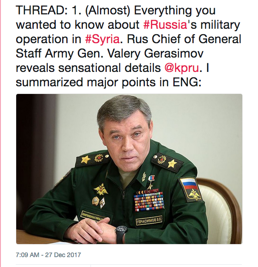Click the black wristwatch in the photo
The height and width of the screenshot is (267, 258).
pos(121,233)
